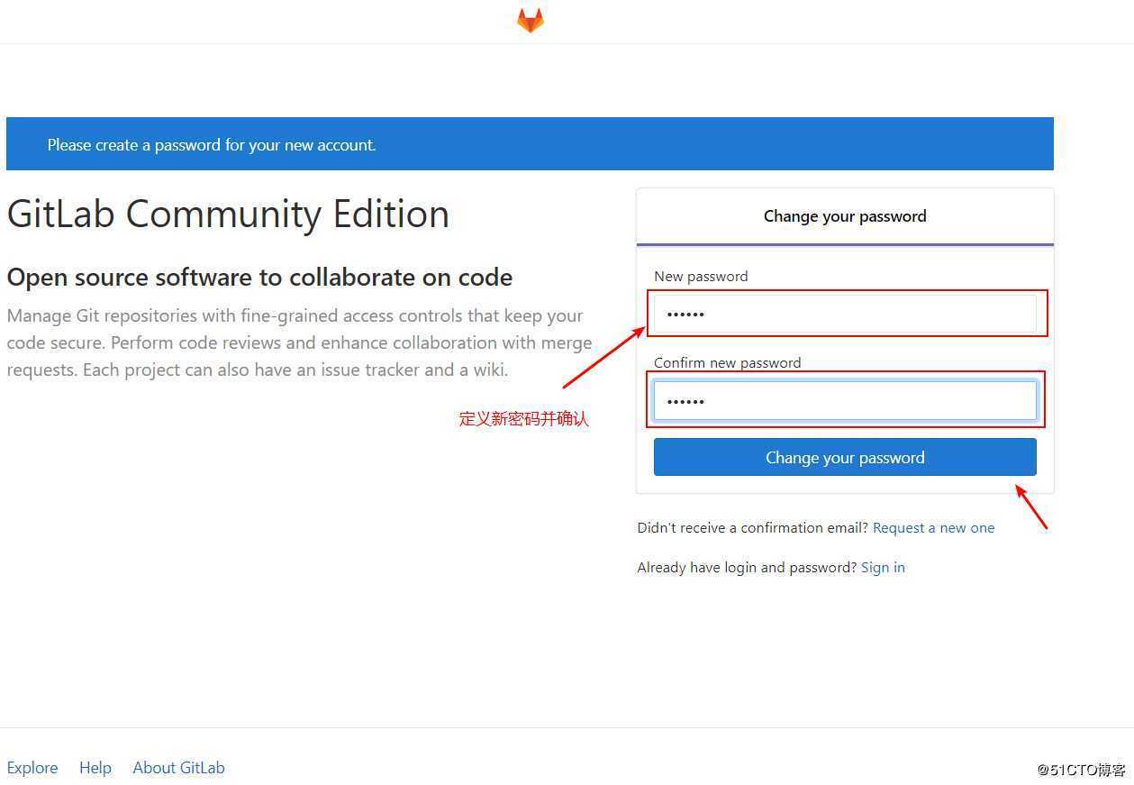
Task: Click the 'Didn't receive a confirmation email?' text
Action: [753, 528]
